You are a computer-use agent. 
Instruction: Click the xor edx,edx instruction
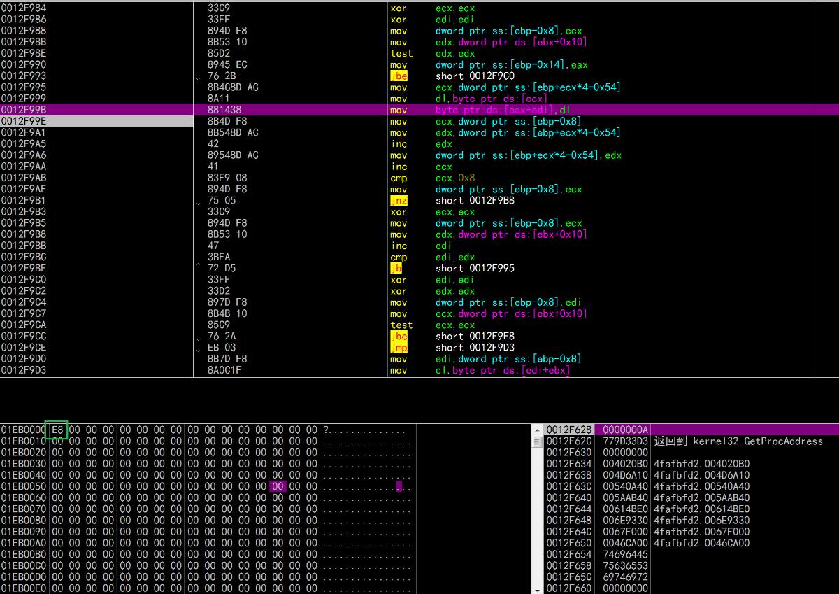[433, 291]
